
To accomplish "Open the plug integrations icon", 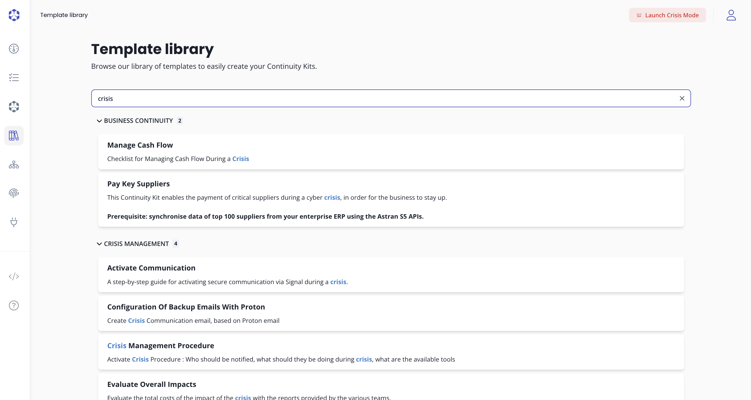I will tap(14, 222).
